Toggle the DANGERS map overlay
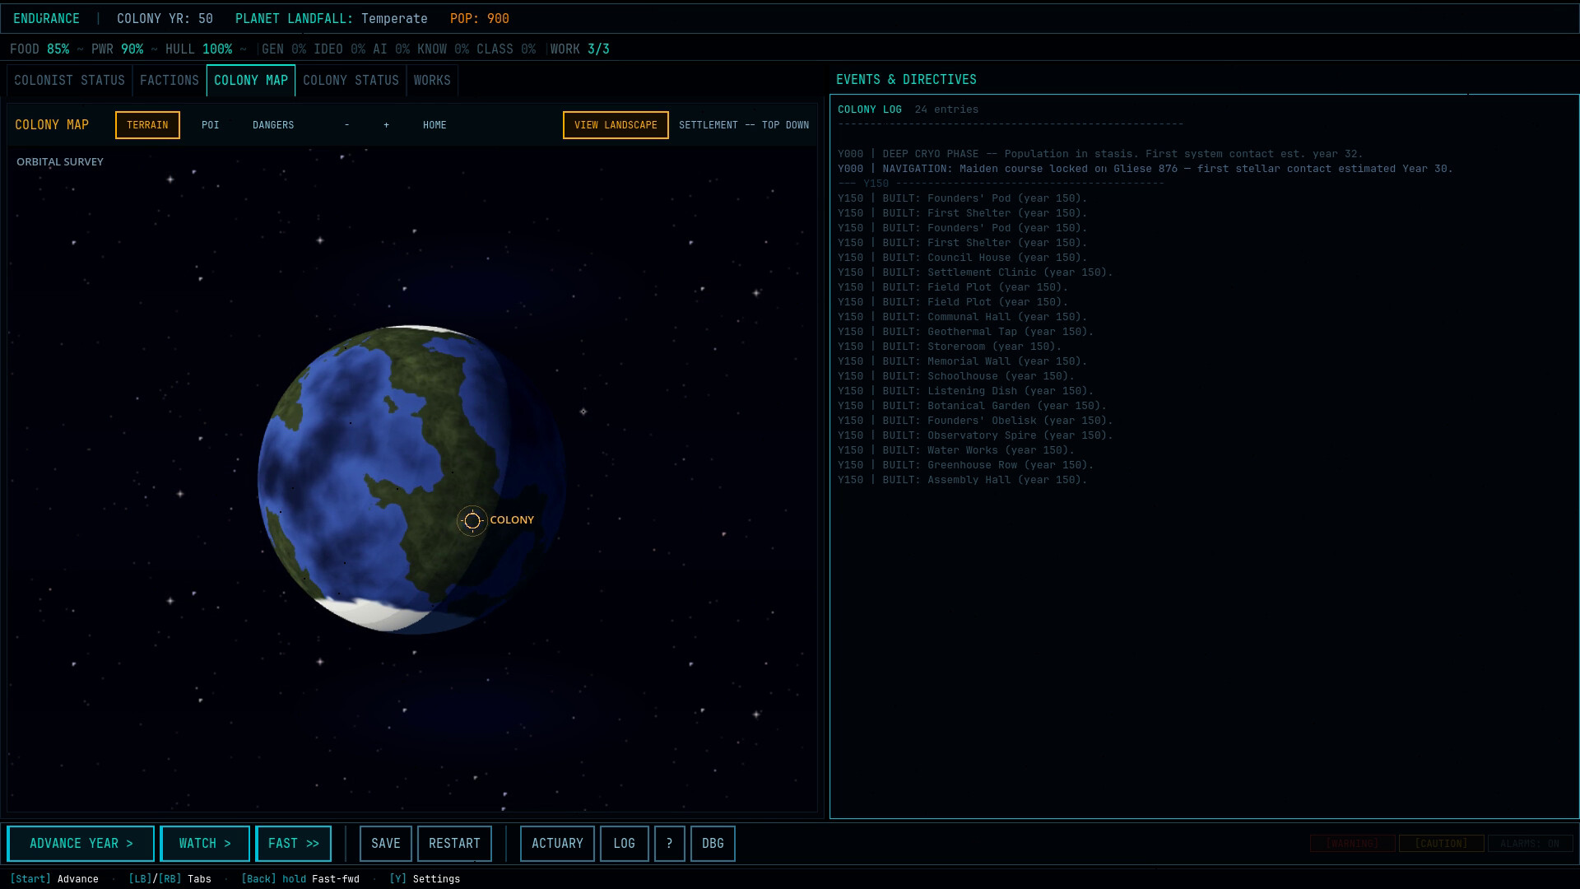 pyautogui.click(x=273, y=125)
